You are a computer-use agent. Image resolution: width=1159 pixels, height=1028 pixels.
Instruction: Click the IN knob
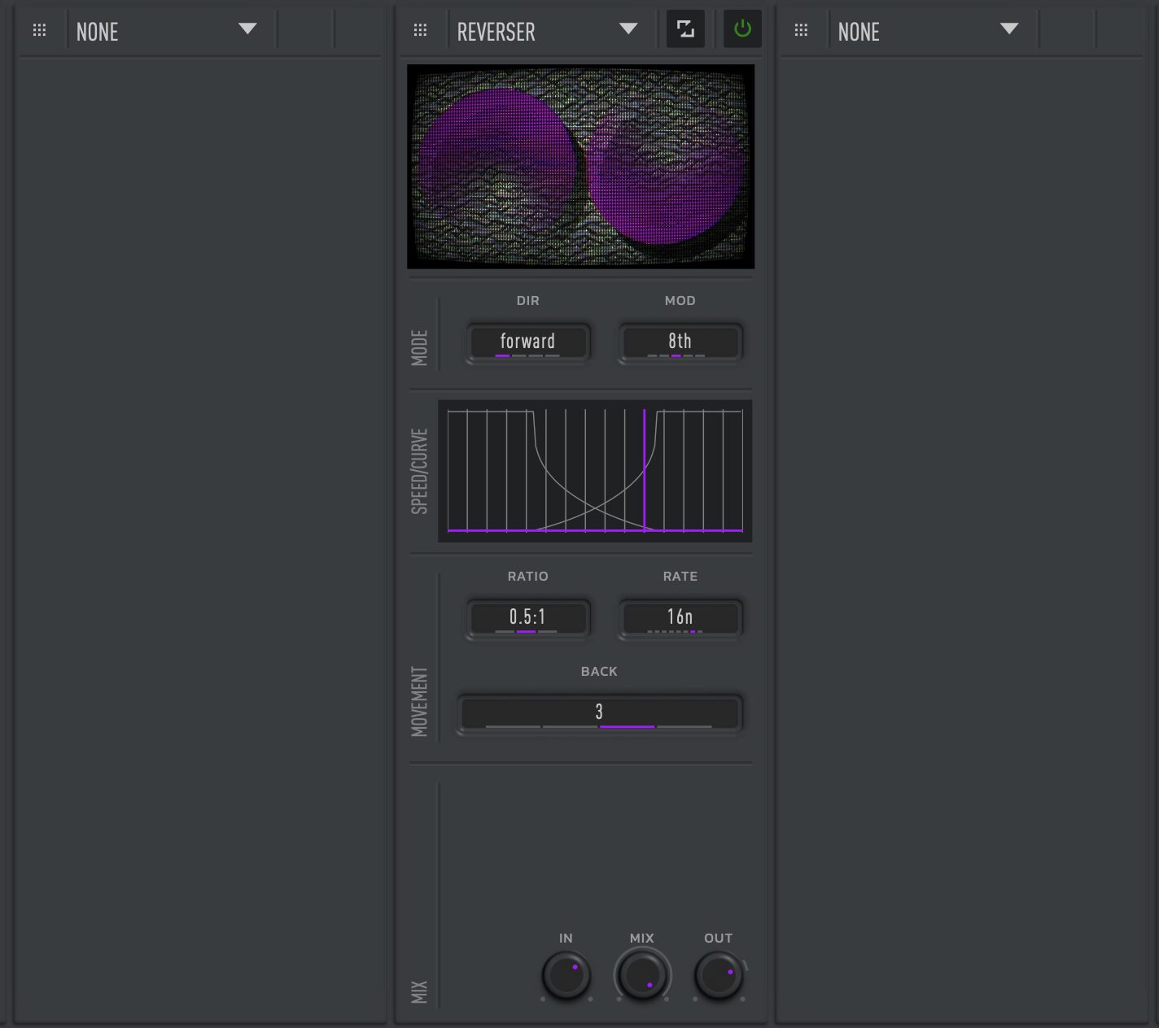pyautogui.click(x=566, y=976)
